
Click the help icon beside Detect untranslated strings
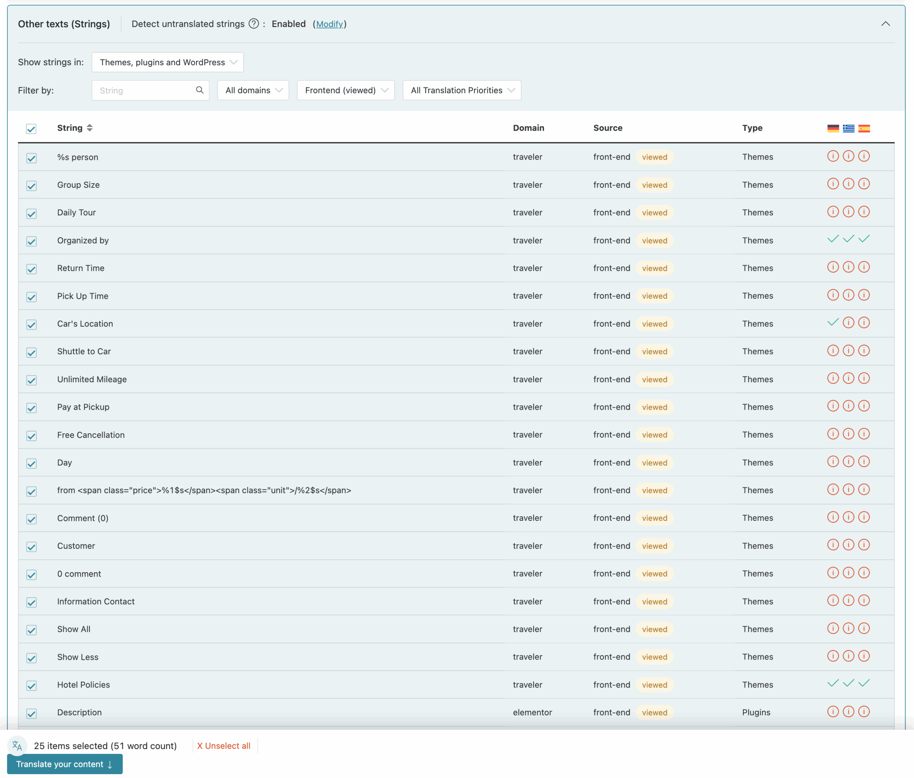[x=253, y=24]
